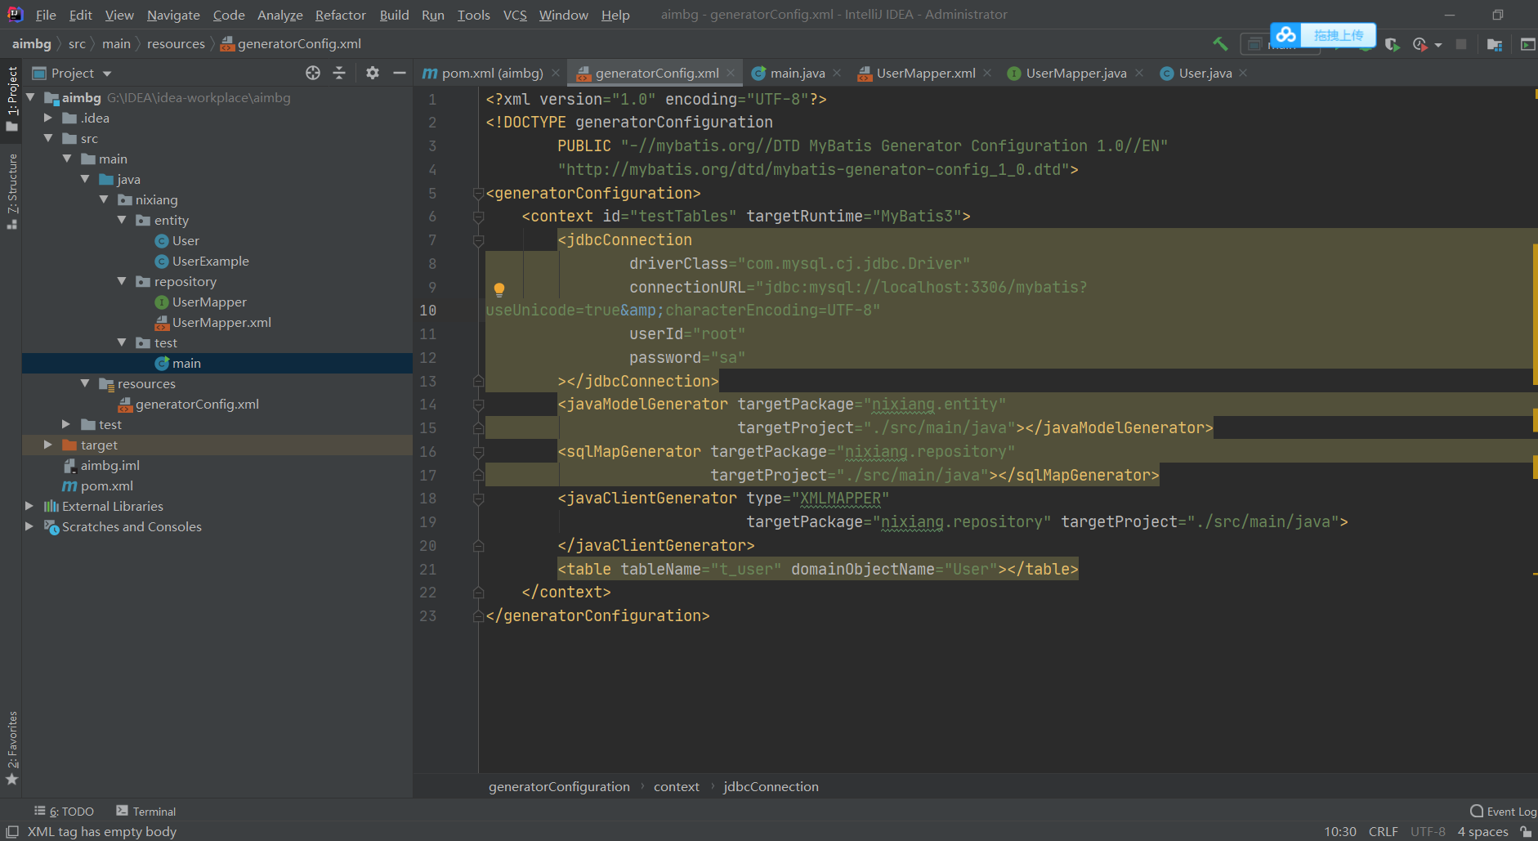
Task: Collapse the entity package
Action: [122, 220]
